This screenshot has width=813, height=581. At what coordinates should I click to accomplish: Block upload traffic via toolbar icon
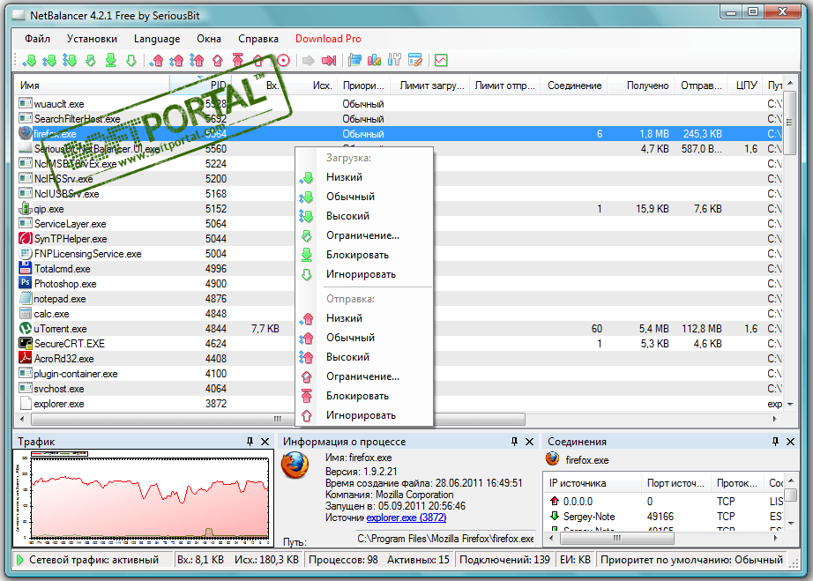click(x=238, y=61)
